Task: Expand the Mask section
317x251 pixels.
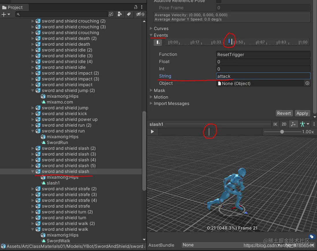Action: point(151,90)
